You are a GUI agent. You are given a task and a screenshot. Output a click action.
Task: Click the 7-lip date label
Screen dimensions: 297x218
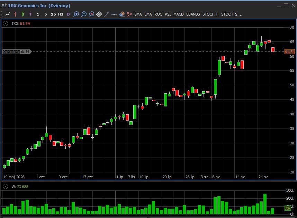pyautogui.click(x=131, y=177)
